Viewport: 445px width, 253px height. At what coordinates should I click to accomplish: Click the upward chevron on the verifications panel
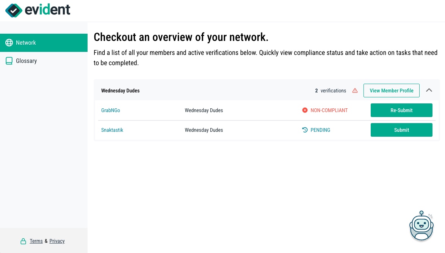pyautogui.click(x=429, y=90)
